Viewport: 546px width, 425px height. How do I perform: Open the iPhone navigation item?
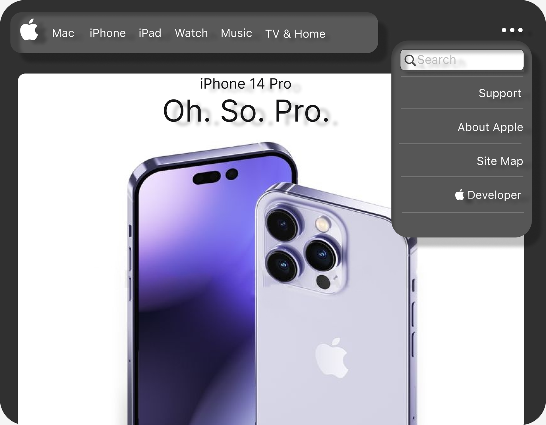click(107, 33)
